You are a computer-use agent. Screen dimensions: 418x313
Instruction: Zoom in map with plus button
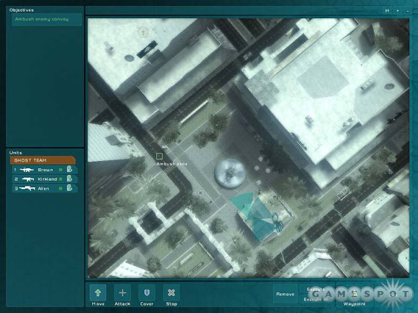[x=398, y=10]
